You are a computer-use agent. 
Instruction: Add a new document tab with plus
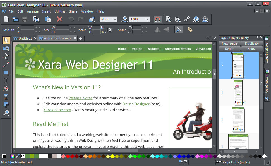81,38
